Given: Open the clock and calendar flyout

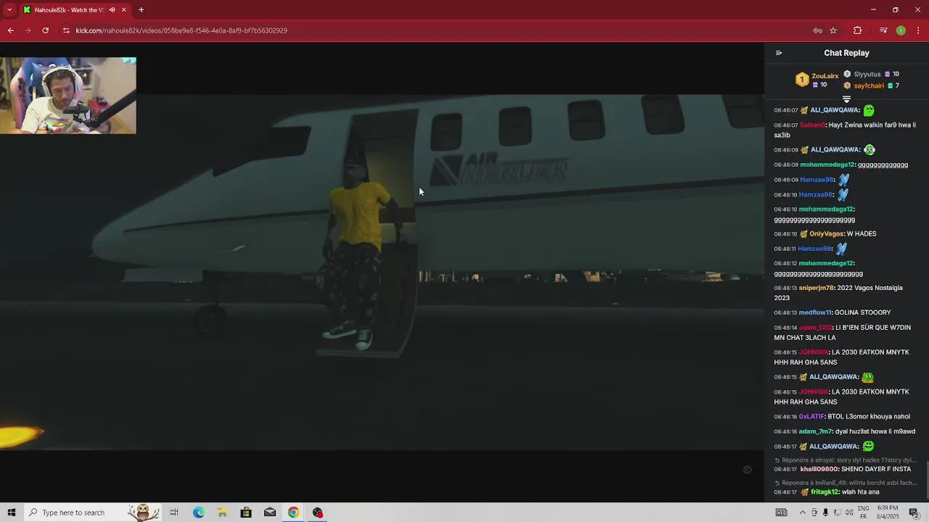Looking at the screenshot, I should pos(888,513).
